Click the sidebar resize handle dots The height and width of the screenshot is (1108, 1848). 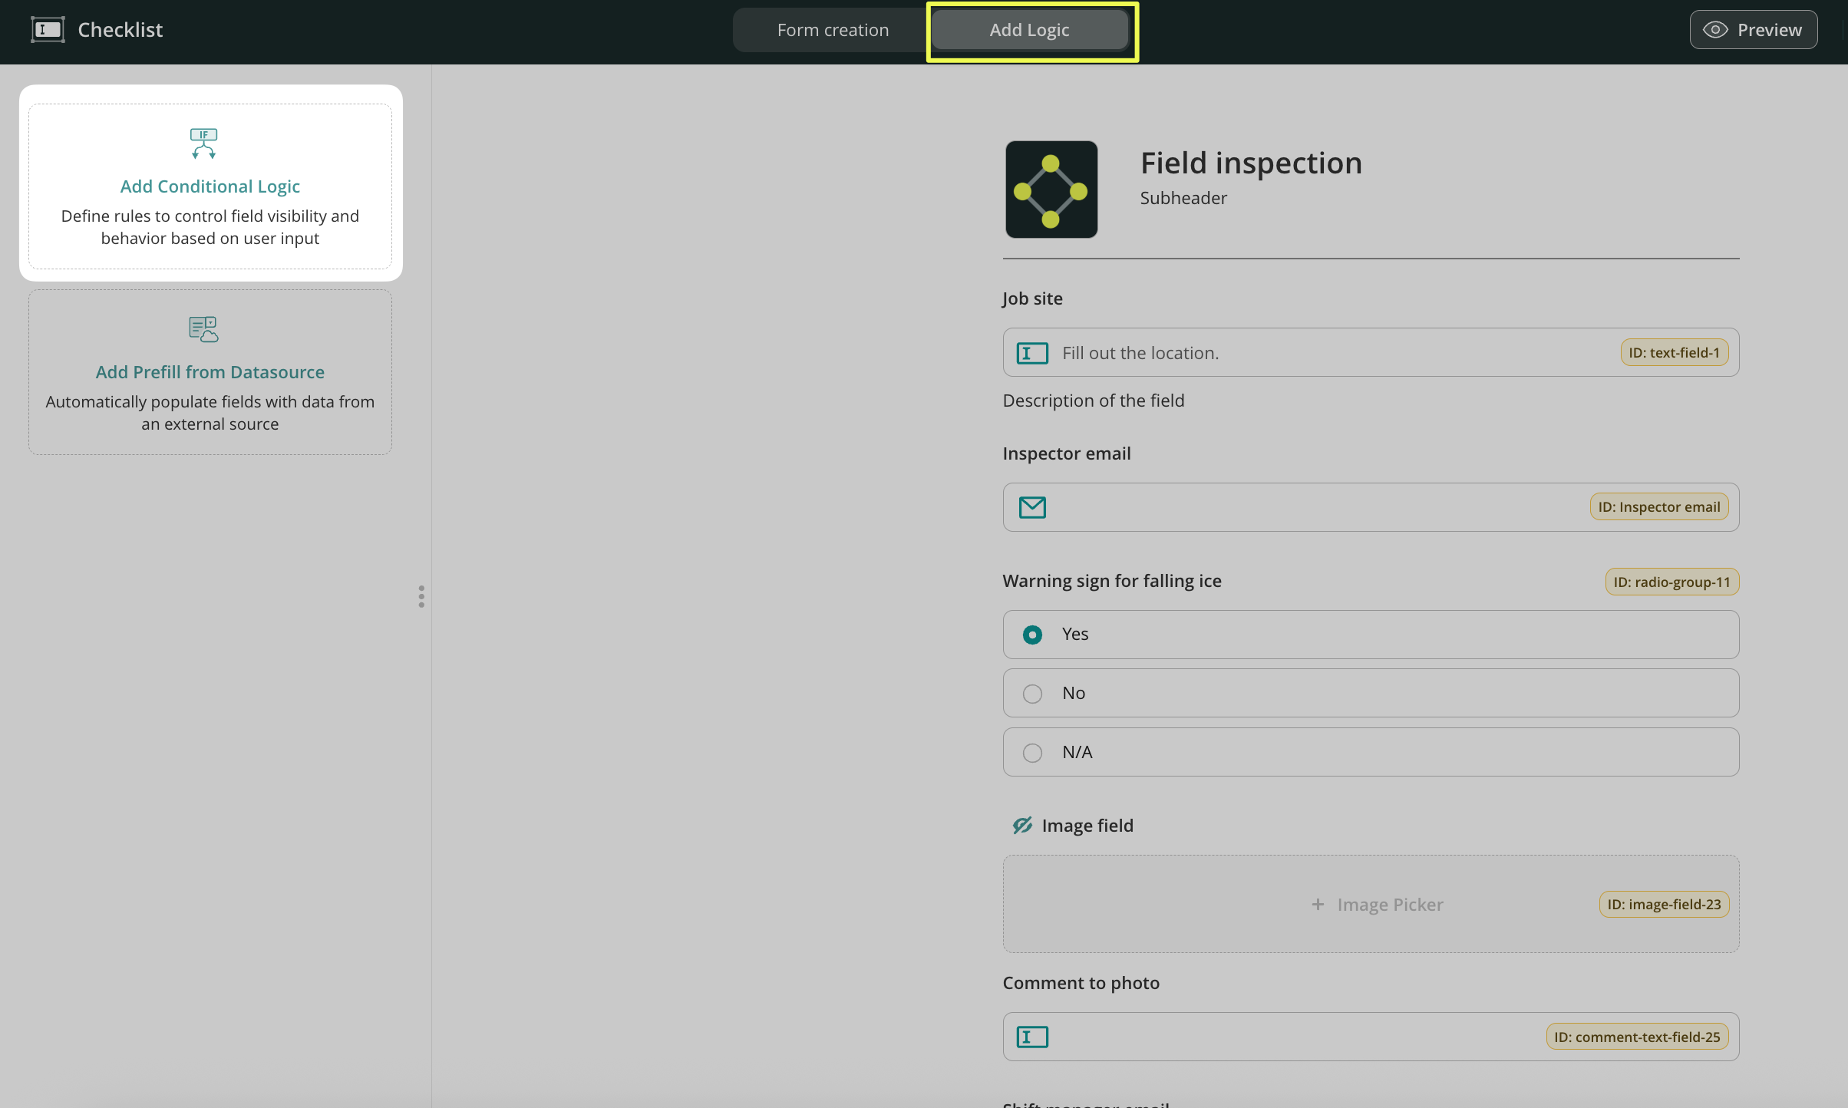click(421, 596)
